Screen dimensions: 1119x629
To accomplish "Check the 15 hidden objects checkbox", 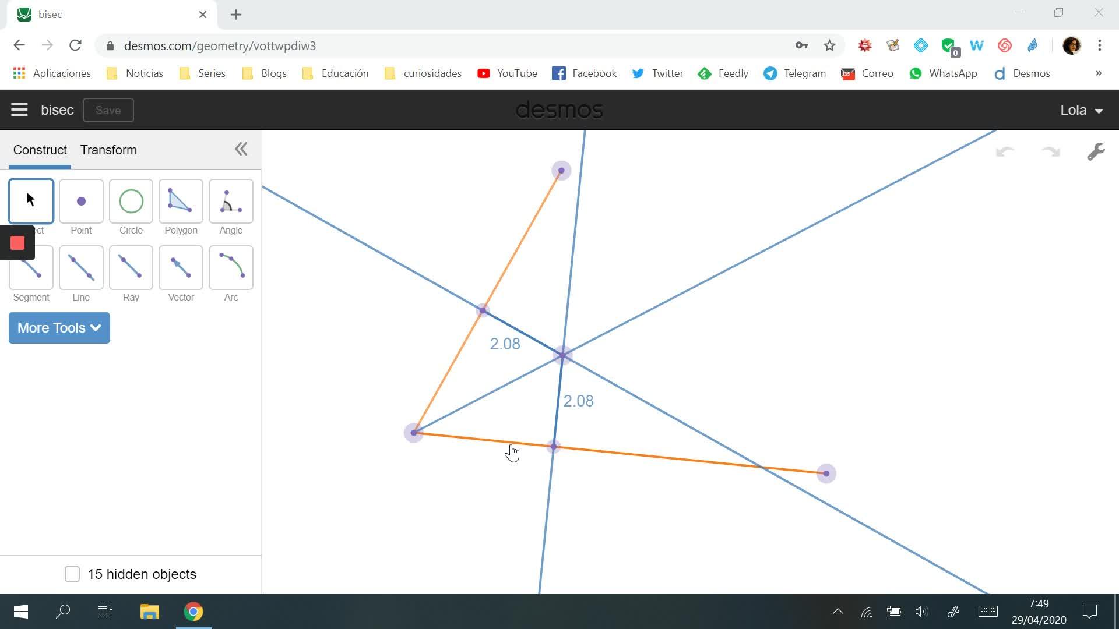I will click(72, 574).
